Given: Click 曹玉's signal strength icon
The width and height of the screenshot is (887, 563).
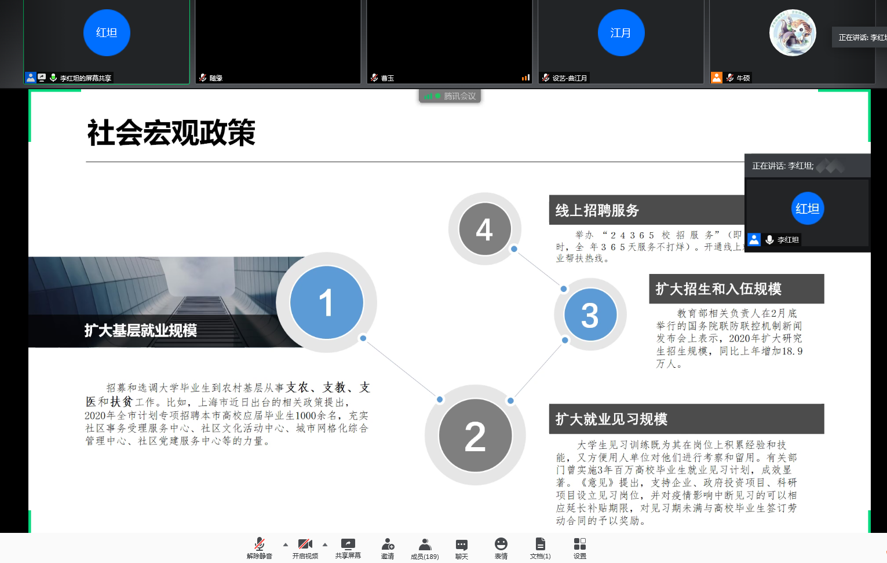Looking at the screenshot, I should click(x=525, y=78).
